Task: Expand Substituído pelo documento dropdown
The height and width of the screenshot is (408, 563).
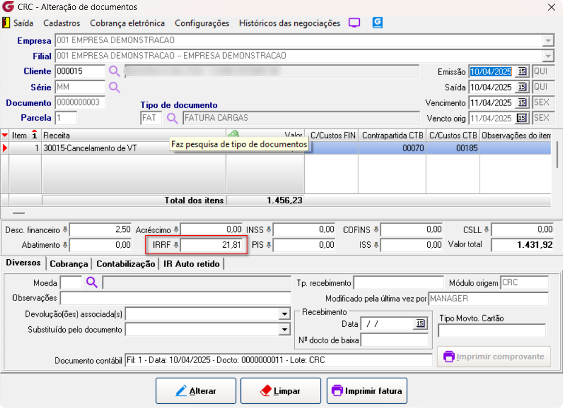Action: point(284,330)
